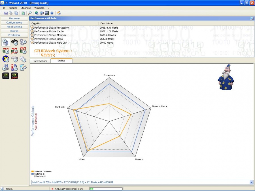Launch the DirectX benchmark icon
The width and height of the screenshot is (255, 191).
coord(6,59)
